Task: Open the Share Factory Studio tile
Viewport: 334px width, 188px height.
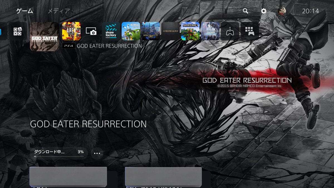Action: (x=111, y=31)
